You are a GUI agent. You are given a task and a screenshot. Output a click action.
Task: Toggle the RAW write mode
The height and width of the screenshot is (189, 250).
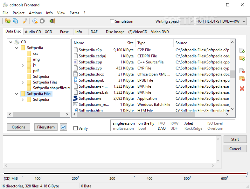pyautogui.click(x=174, y=123)
